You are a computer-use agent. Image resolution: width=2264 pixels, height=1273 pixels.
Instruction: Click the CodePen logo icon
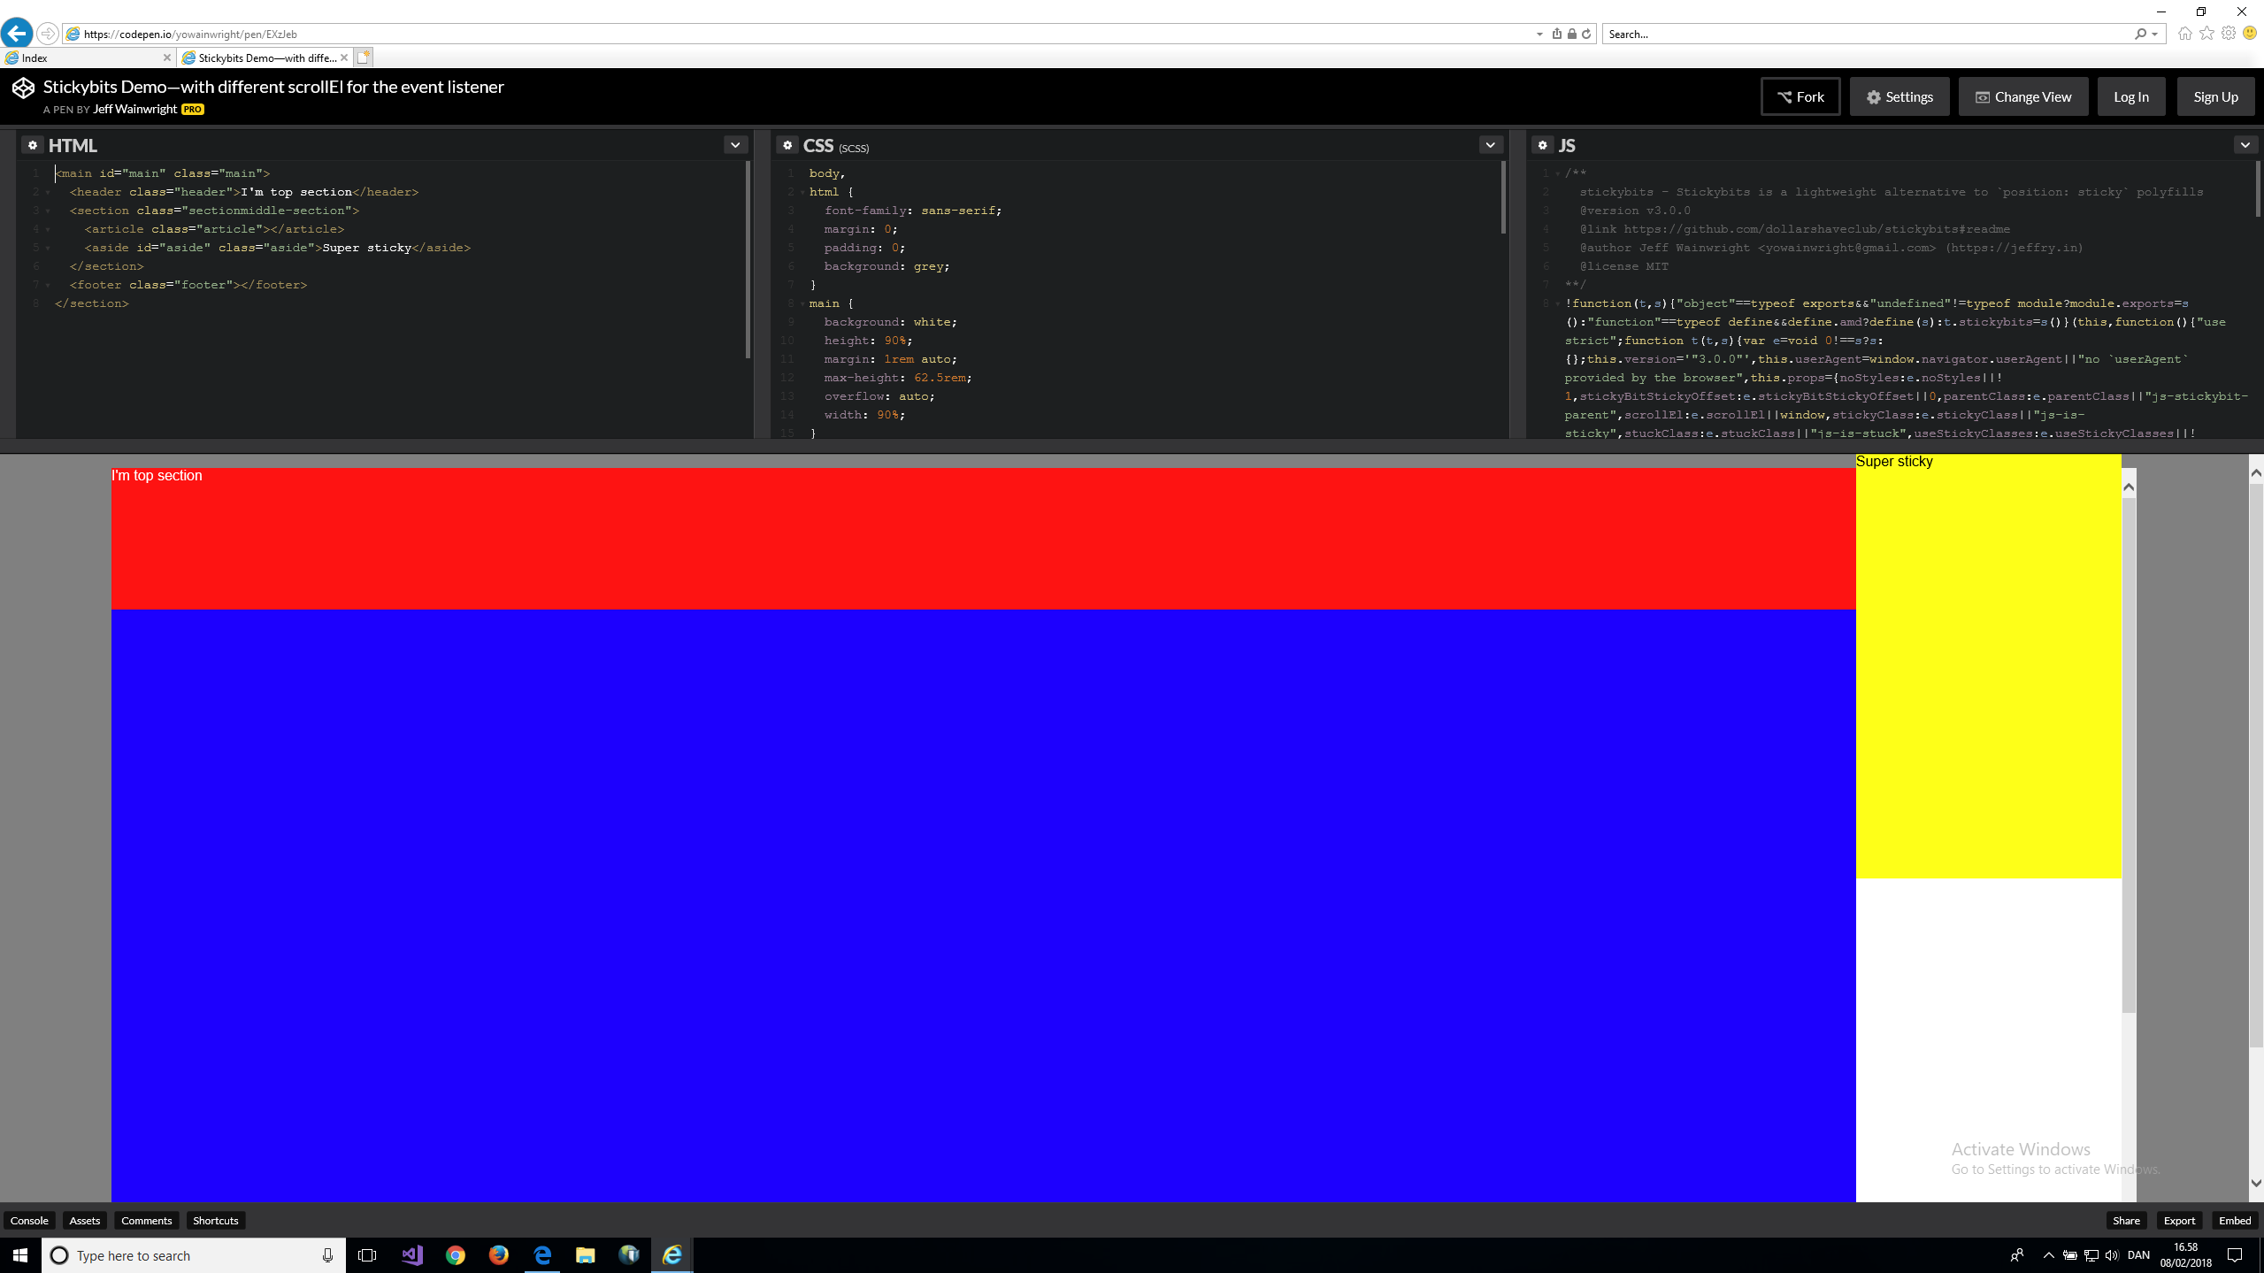[x=22, y=88]
